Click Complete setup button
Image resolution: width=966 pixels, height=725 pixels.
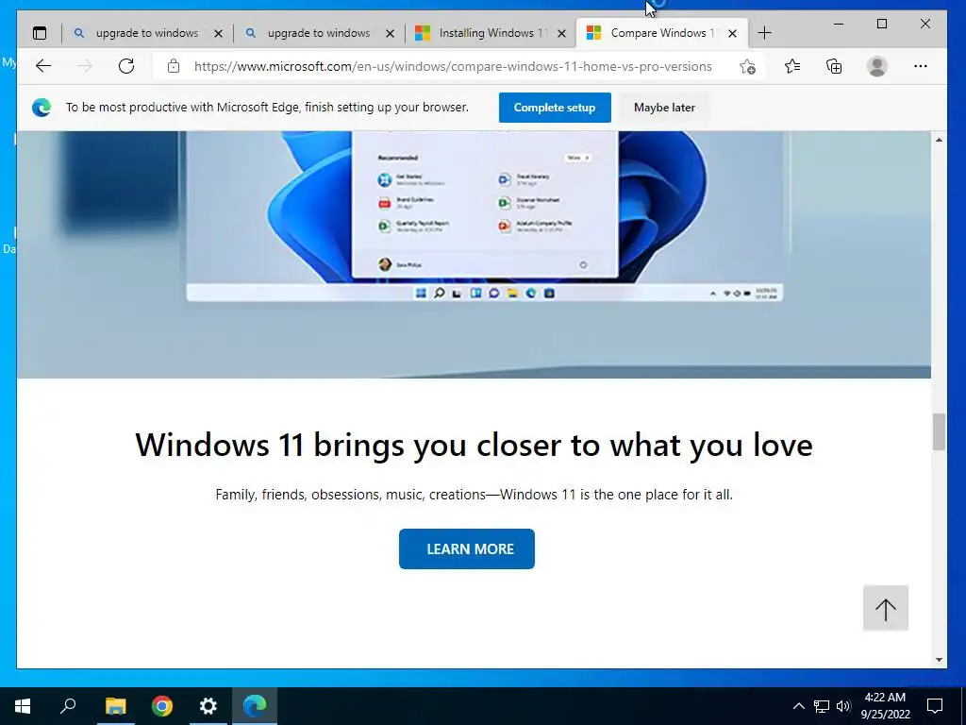pyautogui.click(x=555, y=108)
